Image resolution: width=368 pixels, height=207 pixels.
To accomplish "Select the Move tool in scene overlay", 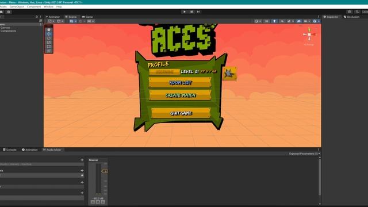I will click(48, 34).
